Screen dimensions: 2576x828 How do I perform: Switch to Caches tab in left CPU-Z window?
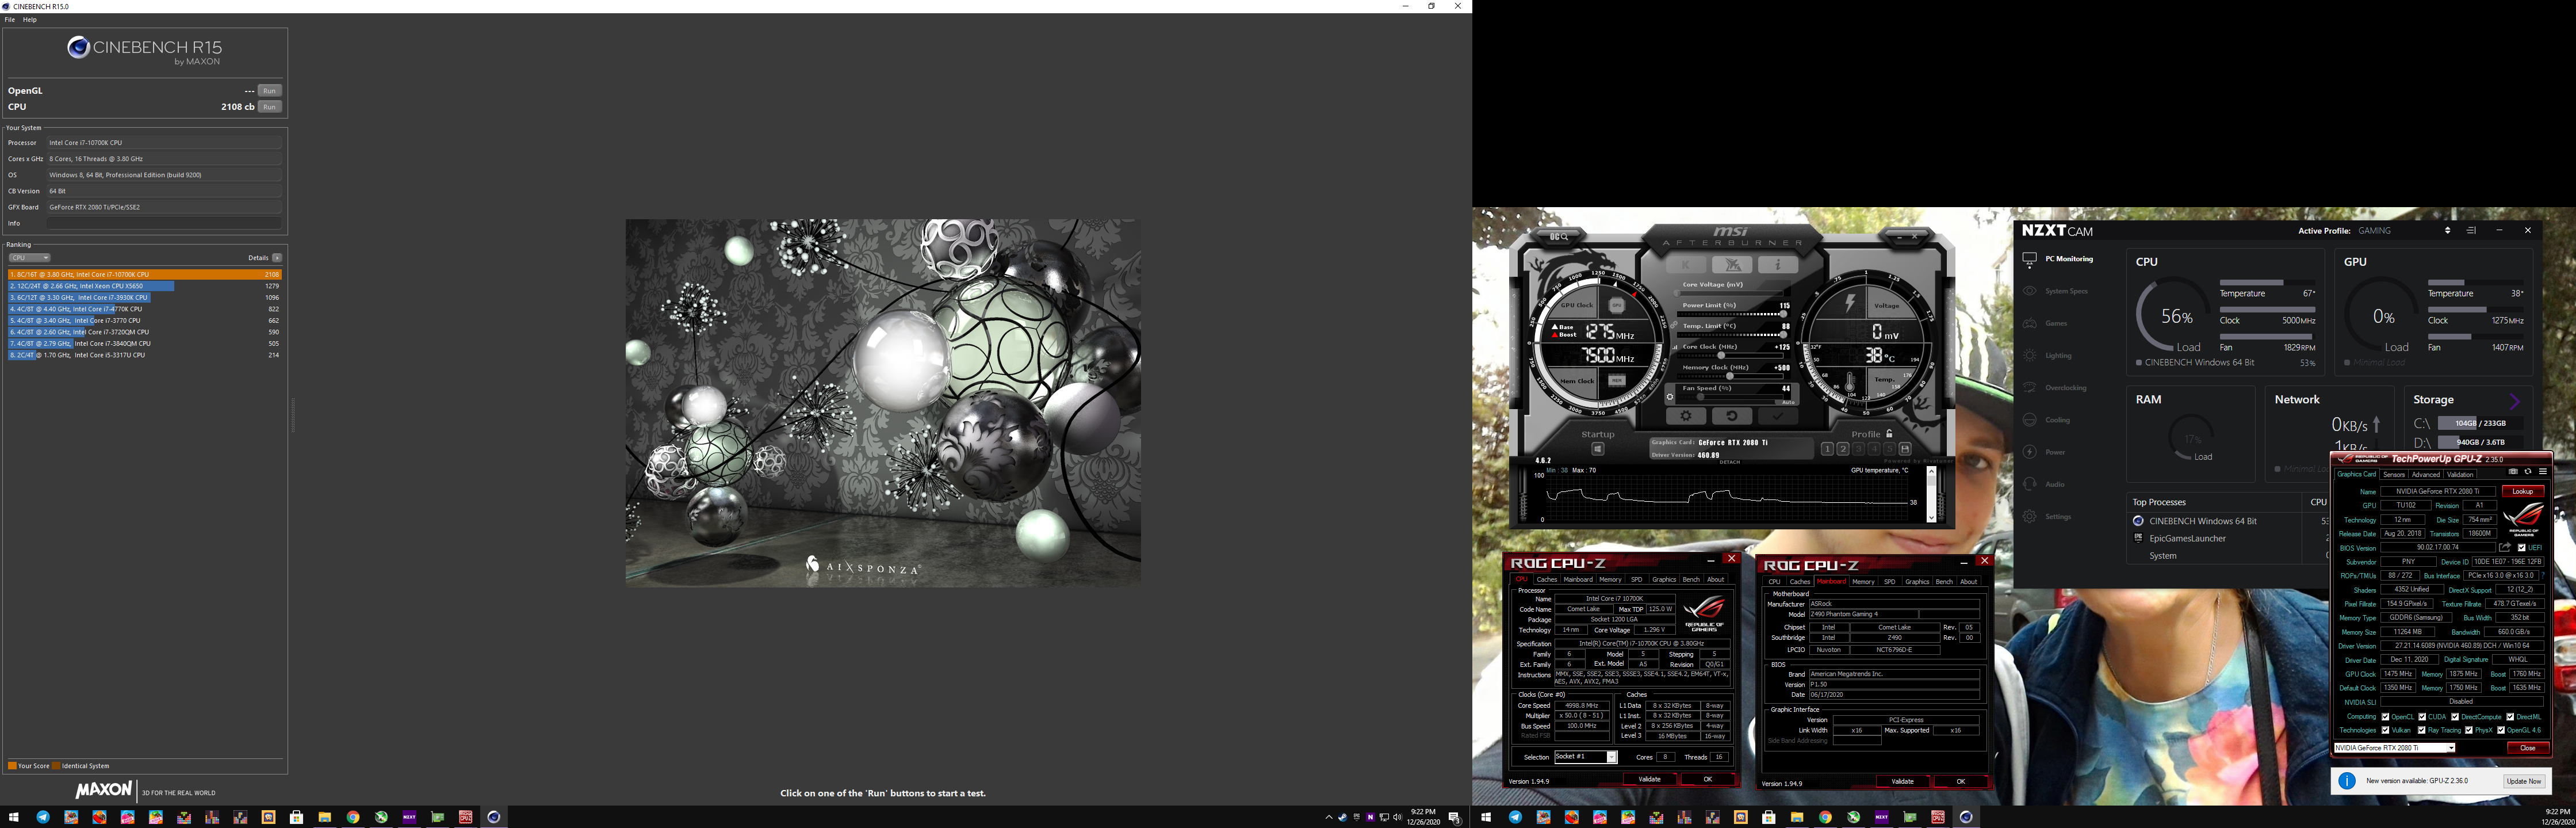point(1547,580)
